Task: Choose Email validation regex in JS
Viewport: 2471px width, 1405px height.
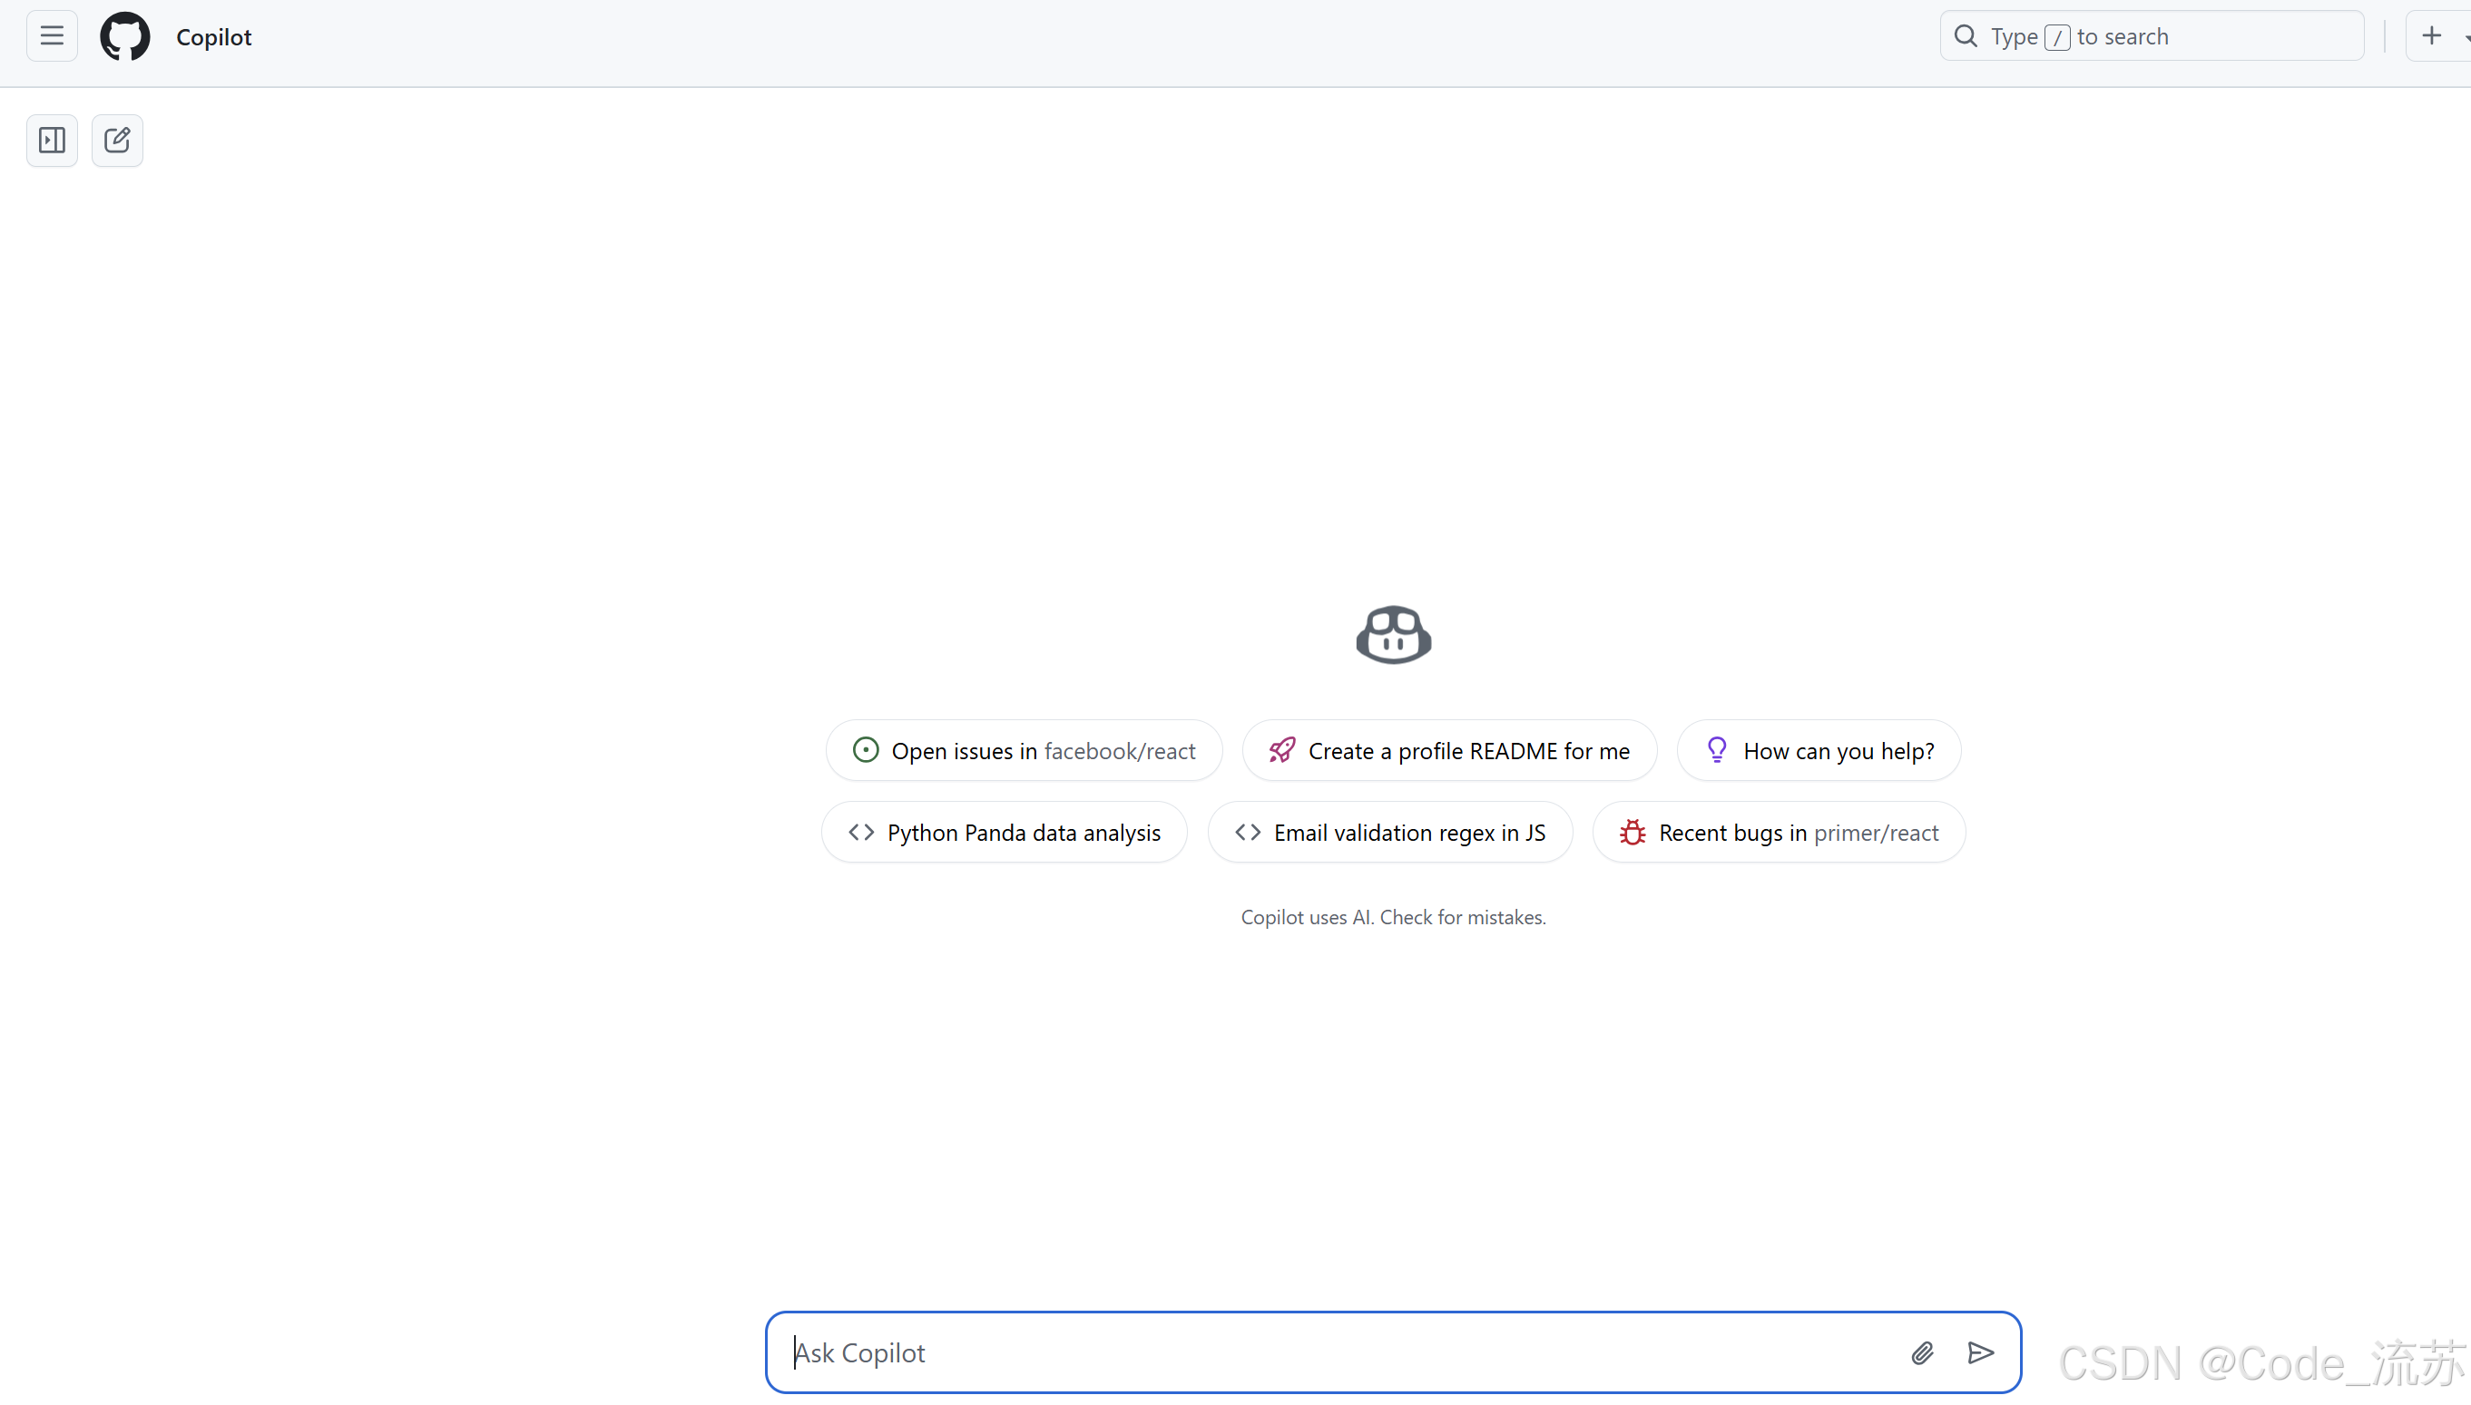Action: [1390, 833]
